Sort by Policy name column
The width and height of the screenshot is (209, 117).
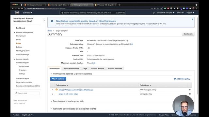point(62,85)
